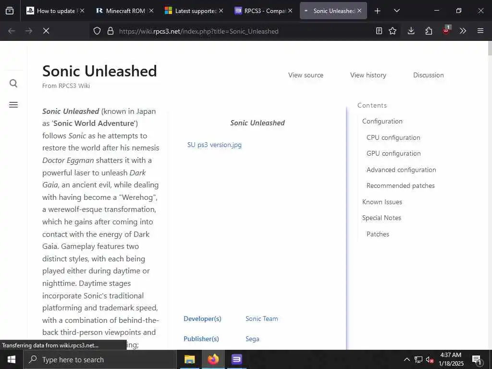This screenshot has width=492, height=369.
Task: Go forward to next page
Action: (29, 31)
